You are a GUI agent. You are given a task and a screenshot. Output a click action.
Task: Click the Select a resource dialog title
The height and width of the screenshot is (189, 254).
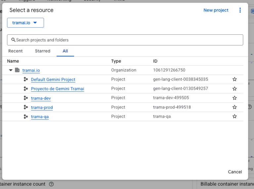pos(31,10)
